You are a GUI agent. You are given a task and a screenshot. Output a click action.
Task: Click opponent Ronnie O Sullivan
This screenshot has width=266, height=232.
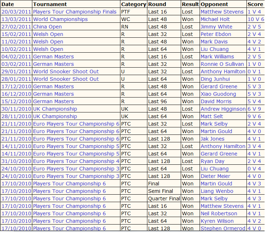click(222, 64)
